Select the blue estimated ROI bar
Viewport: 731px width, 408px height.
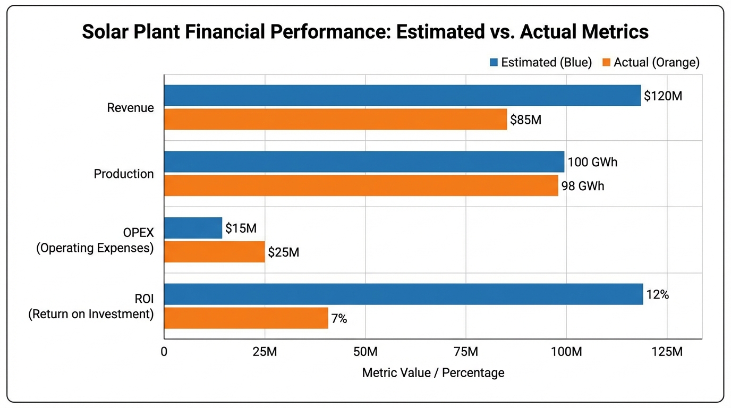pyautogui.click(x=403, y=294)
